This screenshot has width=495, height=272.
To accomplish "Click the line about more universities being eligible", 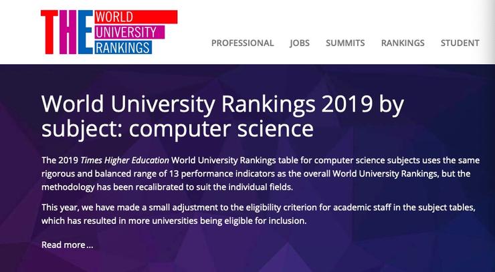I will pyautogui.click(x=174, y=221).
